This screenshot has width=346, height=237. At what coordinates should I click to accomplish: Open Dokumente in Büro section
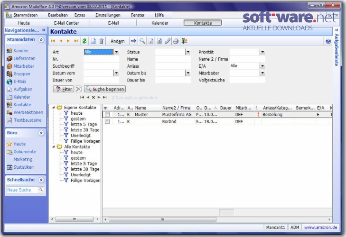[21, 152]
